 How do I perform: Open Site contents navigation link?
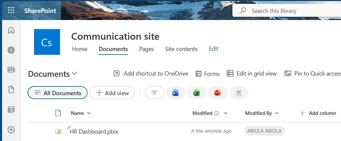click(x=181, y=49)
